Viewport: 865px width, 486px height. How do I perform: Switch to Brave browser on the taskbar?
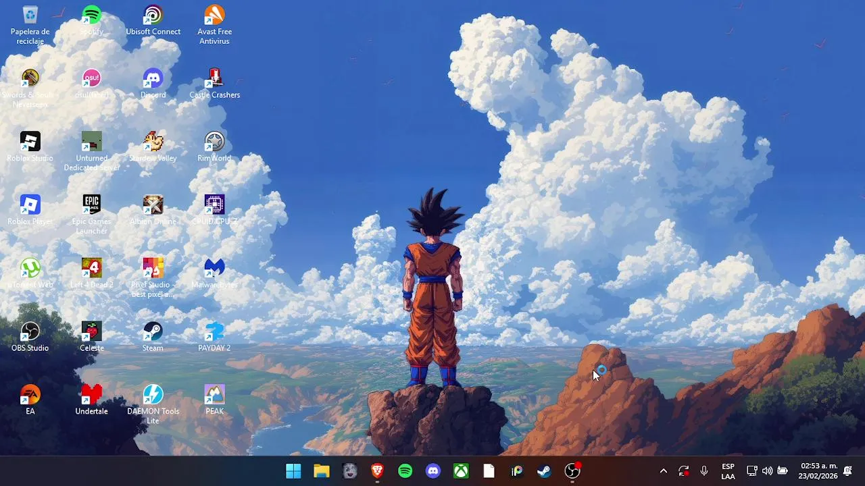tap(377, 471)
